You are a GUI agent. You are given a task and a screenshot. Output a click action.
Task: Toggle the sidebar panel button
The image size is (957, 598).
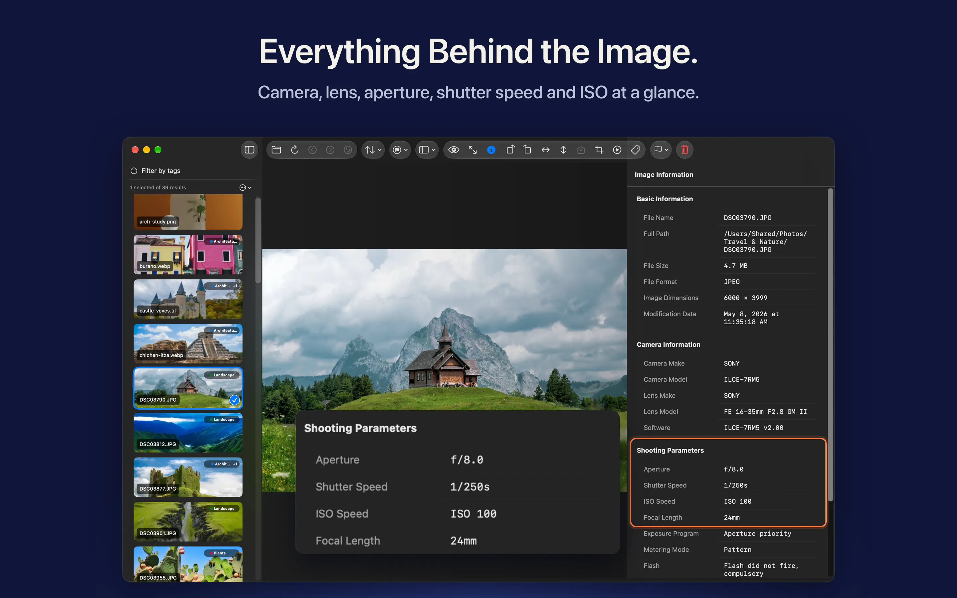[x=249, y=150]
